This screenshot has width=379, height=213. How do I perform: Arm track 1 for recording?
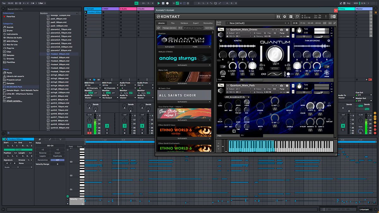(89, 133)
